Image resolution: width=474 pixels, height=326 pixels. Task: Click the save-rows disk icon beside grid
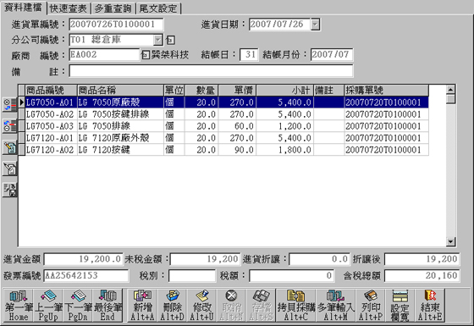point(10,190)
